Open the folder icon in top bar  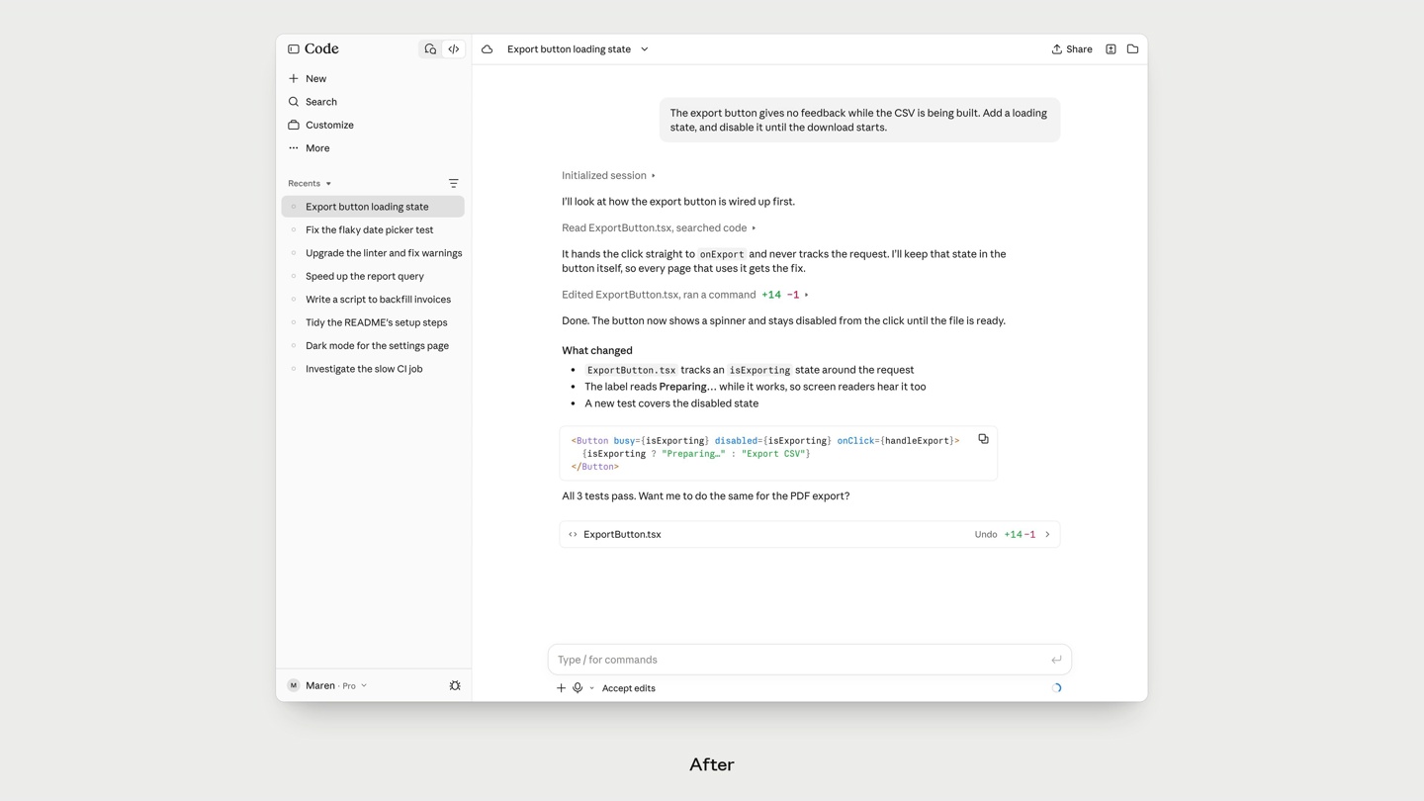(1132, 48)
